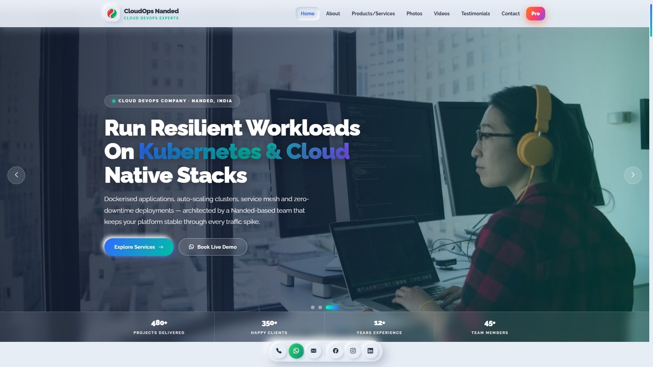View the Testimonials section
This screenshot has height=367, width=653.
point(475,13)
